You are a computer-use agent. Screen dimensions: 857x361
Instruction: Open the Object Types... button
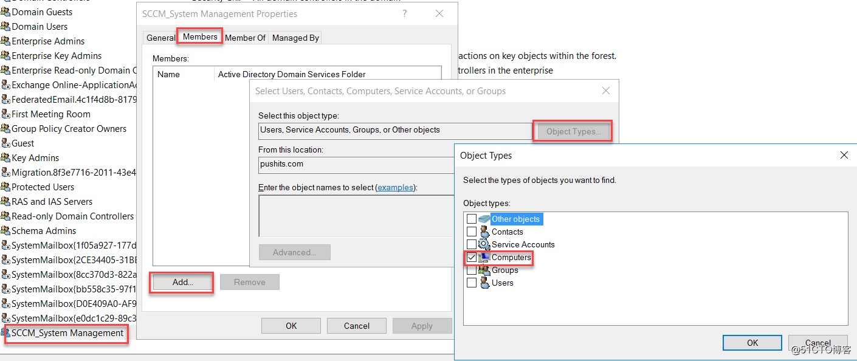(573, 131)
